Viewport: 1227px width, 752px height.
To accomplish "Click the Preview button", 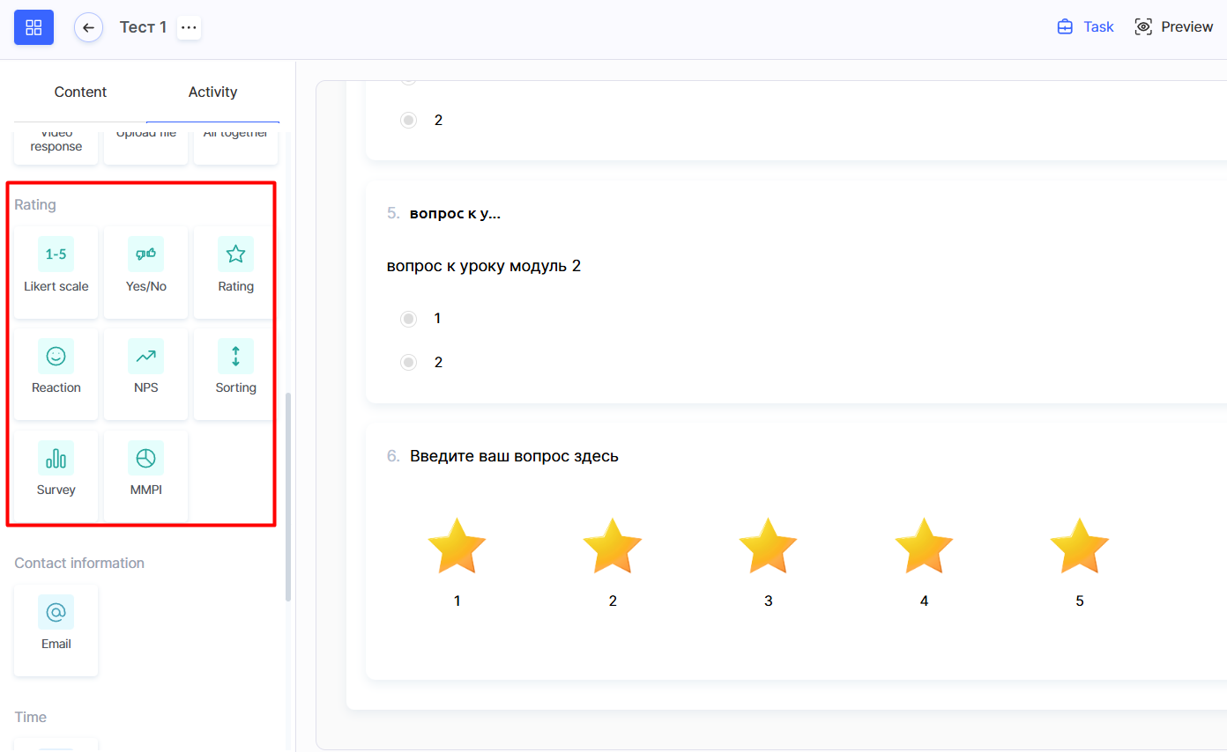I will [x=1174, y=27].
